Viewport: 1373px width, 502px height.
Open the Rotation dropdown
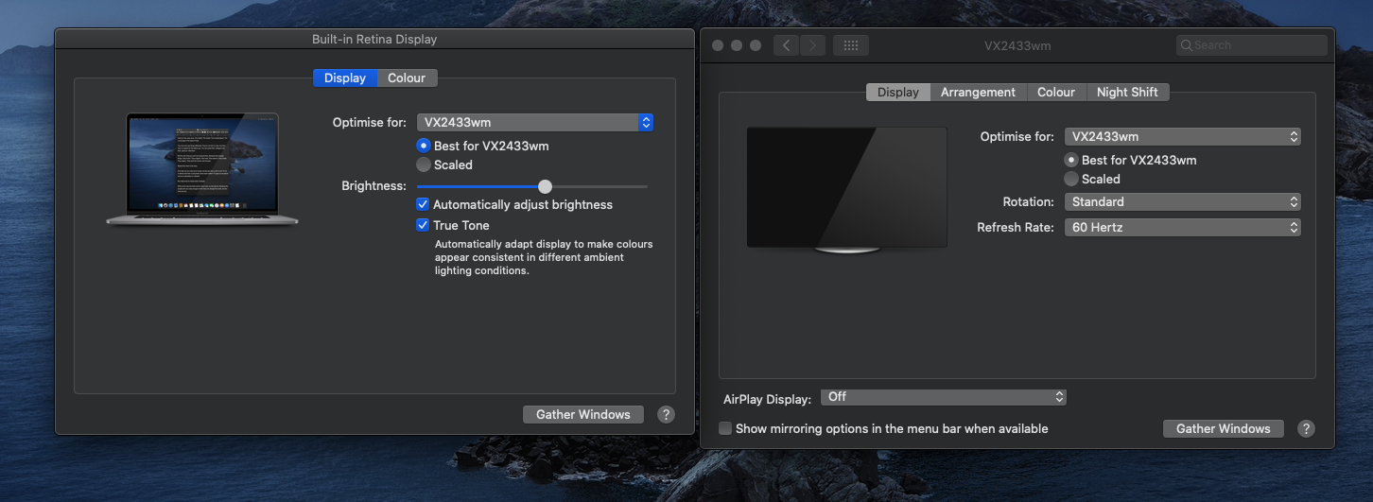(1183, 201)
